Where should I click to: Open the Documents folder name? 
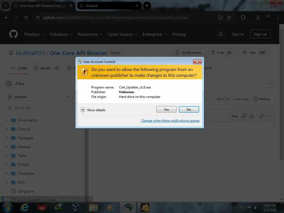(x=27, y=120)
